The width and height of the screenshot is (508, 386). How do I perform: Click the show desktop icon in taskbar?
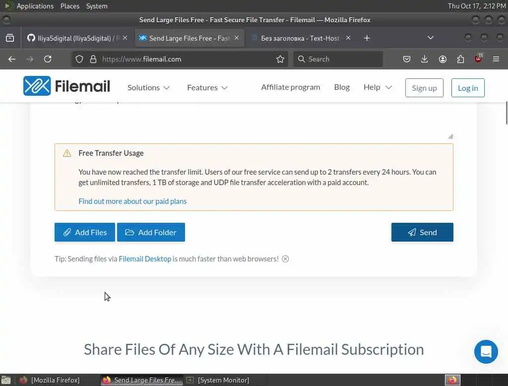[6, 380]
